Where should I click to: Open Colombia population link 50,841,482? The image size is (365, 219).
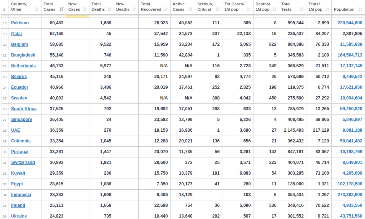pyautogui.click(x=351, y=141)
